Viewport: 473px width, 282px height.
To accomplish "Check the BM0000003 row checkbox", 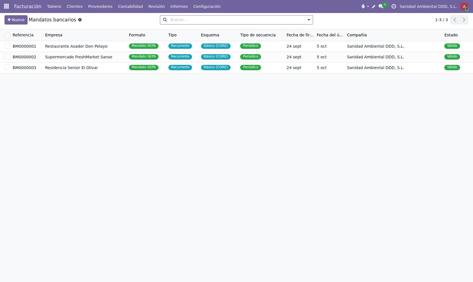I will tap(8, 67).
